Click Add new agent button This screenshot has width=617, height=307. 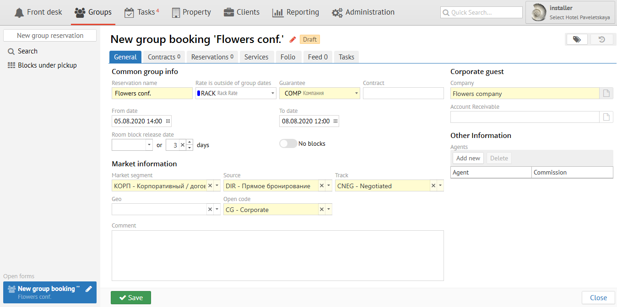(468, 158)
